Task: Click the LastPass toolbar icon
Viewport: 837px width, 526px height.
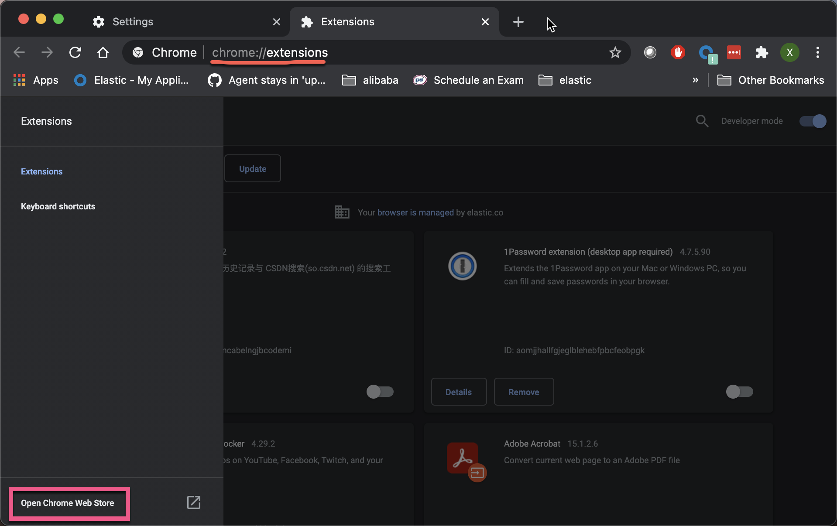Action: tap(734, 52)
